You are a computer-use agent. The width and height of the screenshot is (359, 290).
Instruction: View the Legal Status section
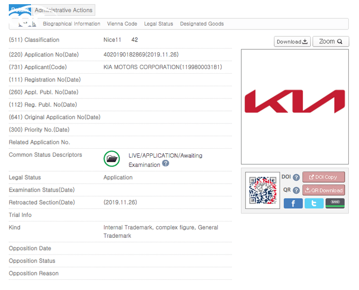(158, 24)
